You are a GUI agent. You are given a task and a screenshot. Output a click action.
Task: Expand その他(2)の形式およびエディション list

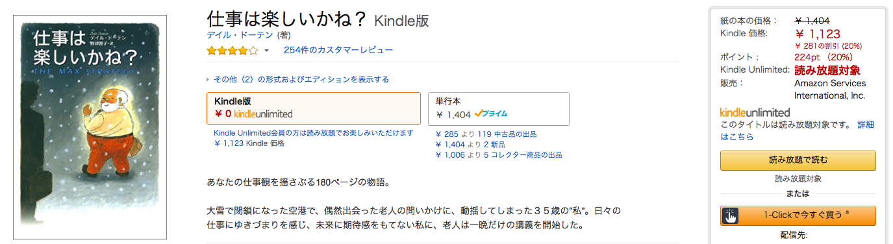(x=297, y=79)
